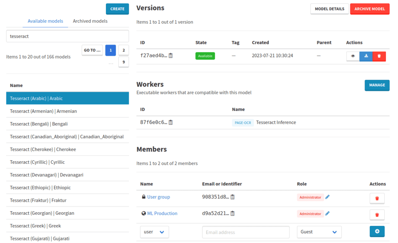
Task: Select current page 1 button
Action: click(111, 50)
